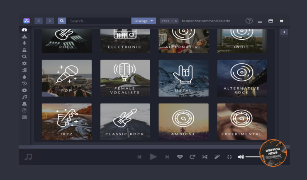Select the Jazz genre tile
The width and height of the screenshot is (307, 180).
tap(66, 122)
